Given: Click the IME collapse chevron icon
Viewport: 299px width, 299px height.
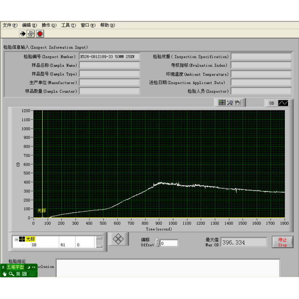Looking at the screenshot, I should 3,267.
